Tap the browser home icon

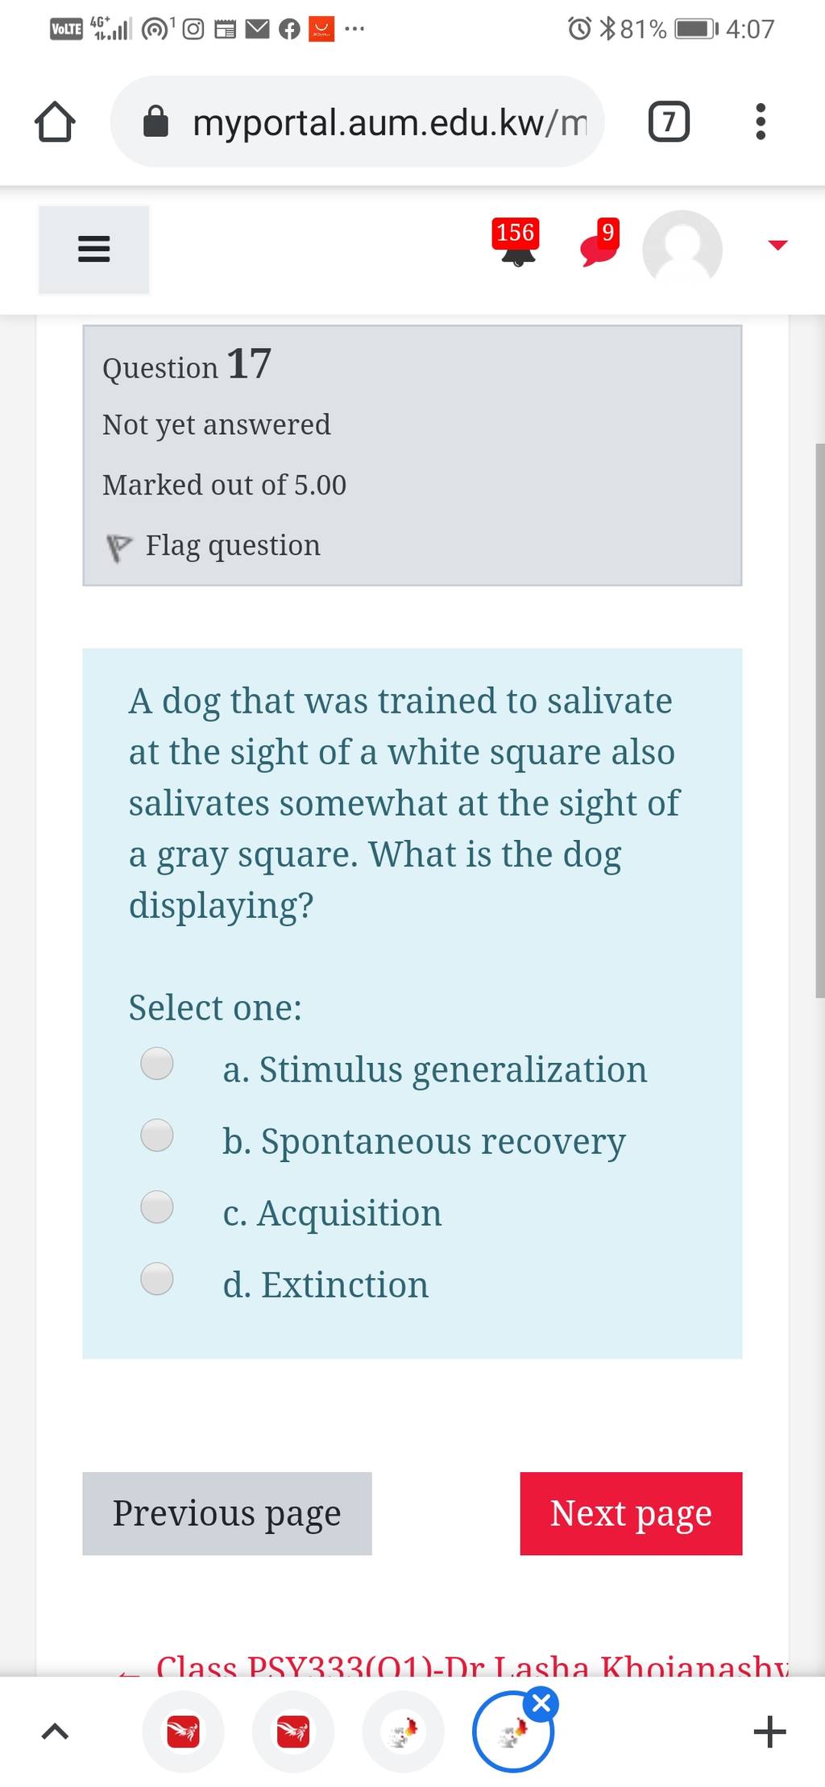(55, 122)
